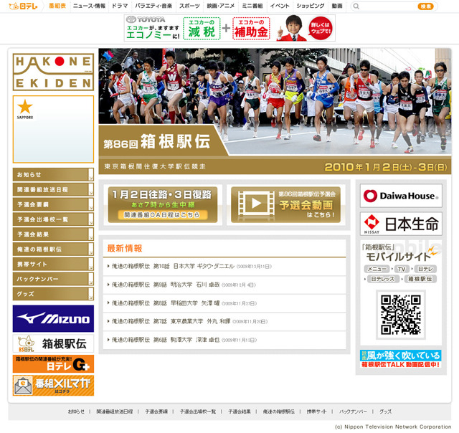Image resolution: width=459 pixels, height=433 pixels.
Task: Click footer link 予選会出場校一覧
Action: 198,411
